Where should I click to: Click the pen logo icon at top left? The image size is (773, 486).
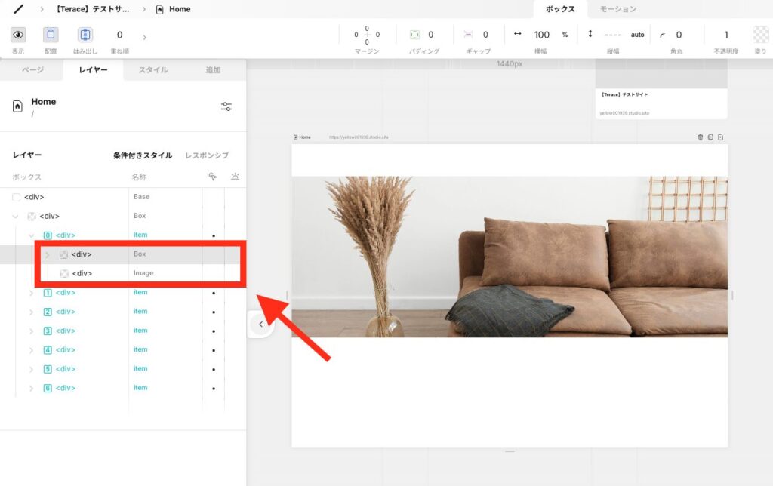point(19,9)
